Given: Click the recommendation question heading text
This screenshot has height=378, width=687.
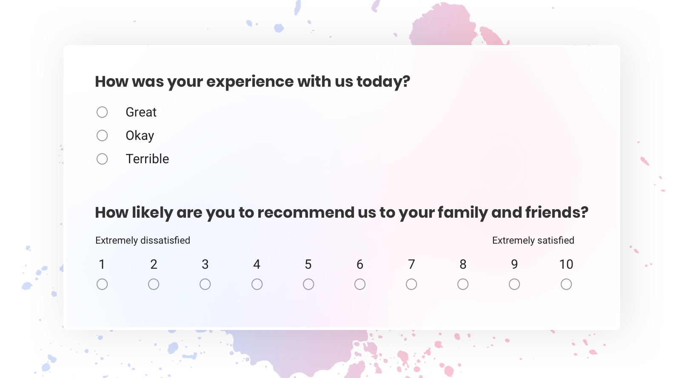Looking at the screenshot, I should coord(342,212).
